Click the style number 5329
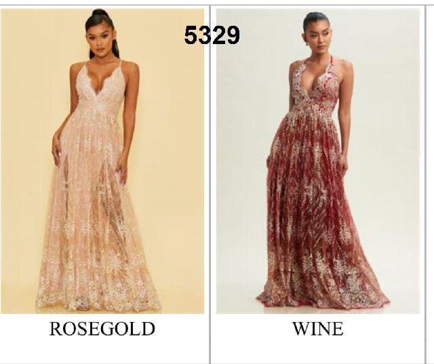This screenshot has height=364, width=434. (x=212, y=35)
